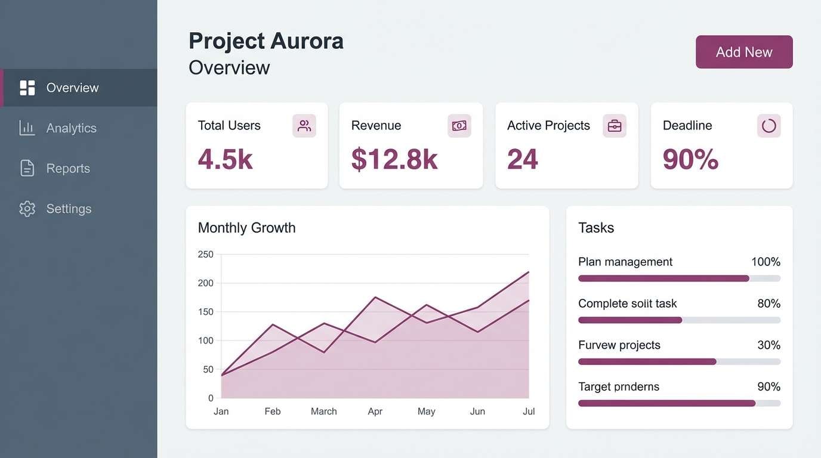This screenshot has height=458, width=821.
Task: Open the Overview navigation entry
Action: 72,87
